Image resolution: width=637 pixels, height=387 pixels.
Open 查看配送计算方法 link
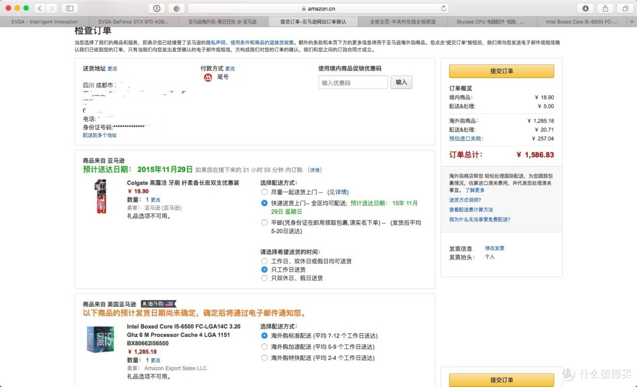(471, 210)
